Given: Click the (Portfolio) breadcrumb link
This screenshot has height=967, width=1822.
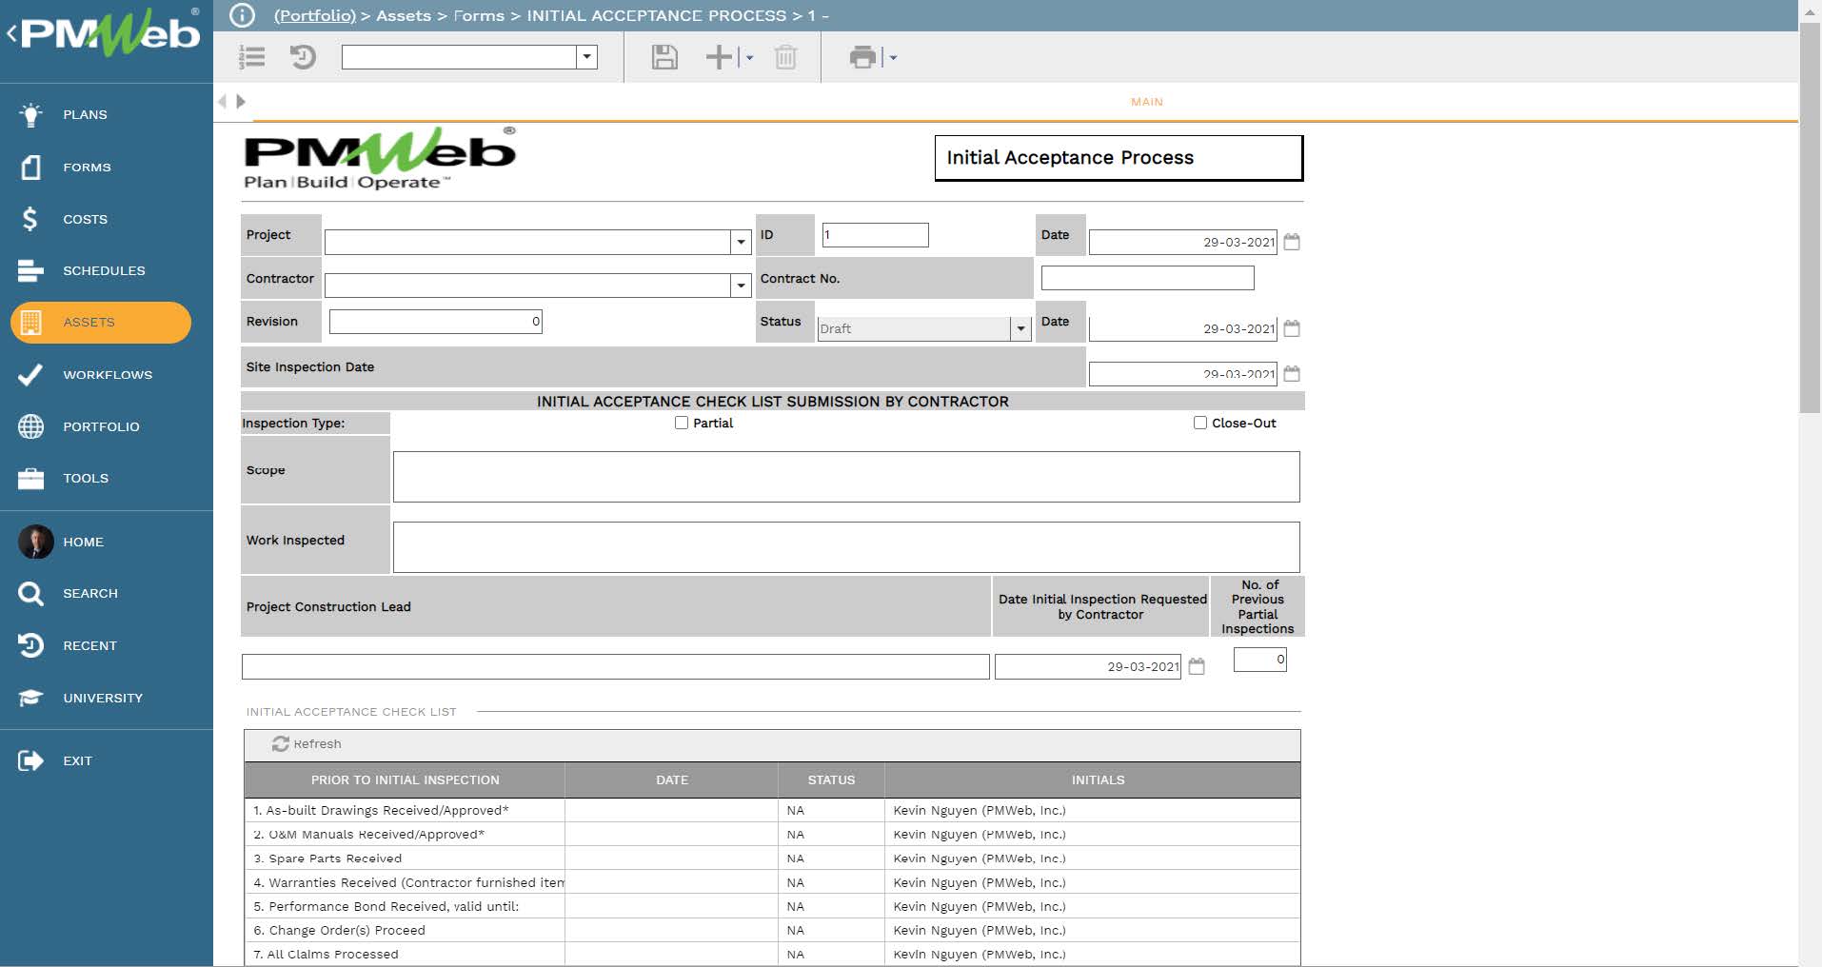Looking at the screenshot, I should (x=314, y=15).
